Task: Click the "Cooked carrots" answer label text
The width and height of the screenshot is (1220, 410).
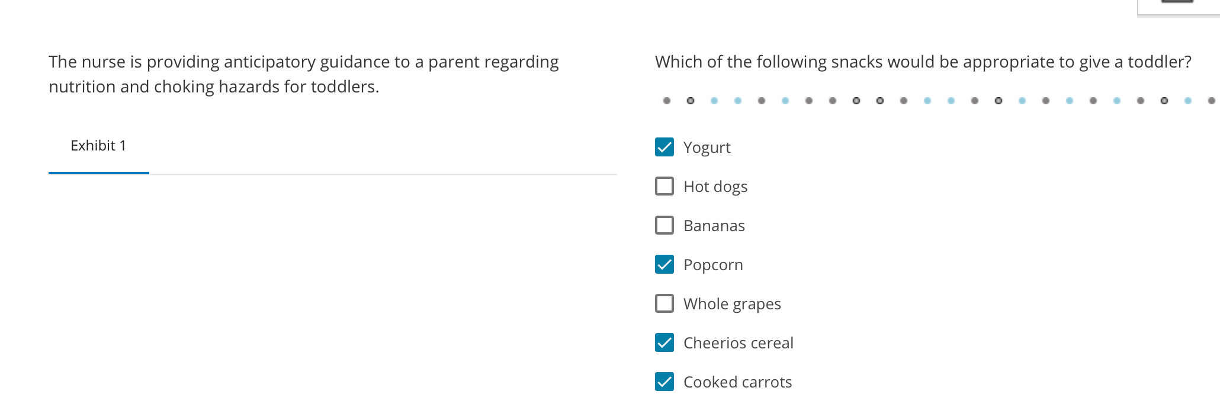Action: 737,382
